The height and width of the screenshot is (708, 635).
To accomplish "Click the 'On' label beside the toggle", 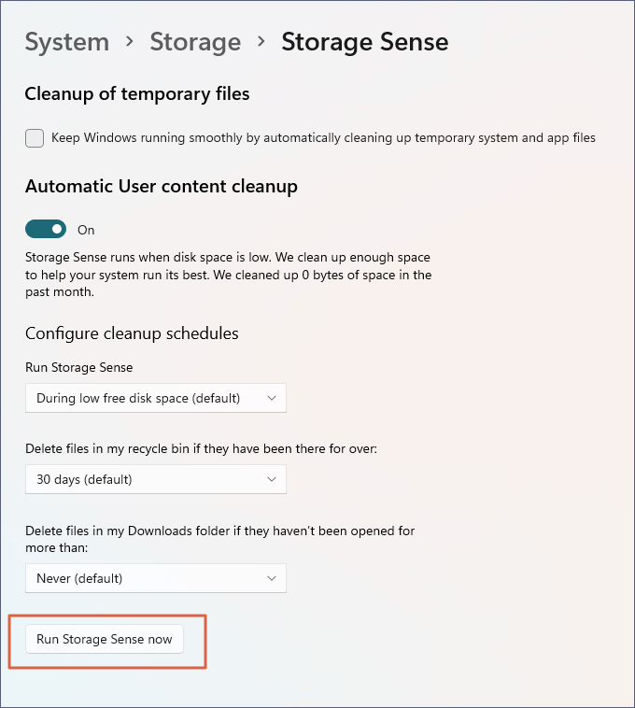I will 86,230.
